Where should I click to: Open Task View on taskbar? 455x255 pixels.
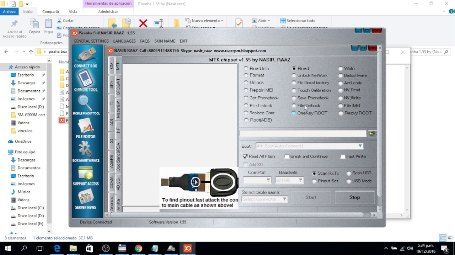[40, 248]
